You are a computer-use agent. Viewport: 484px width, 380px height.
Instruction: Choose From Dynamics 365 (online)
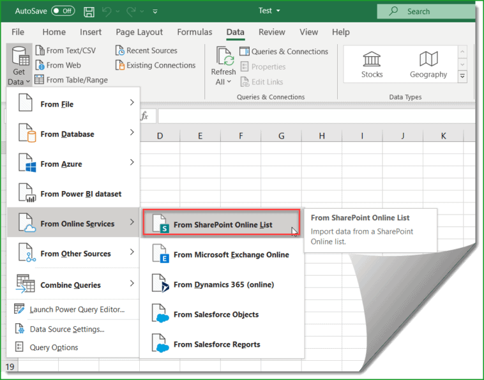(222, 284)
